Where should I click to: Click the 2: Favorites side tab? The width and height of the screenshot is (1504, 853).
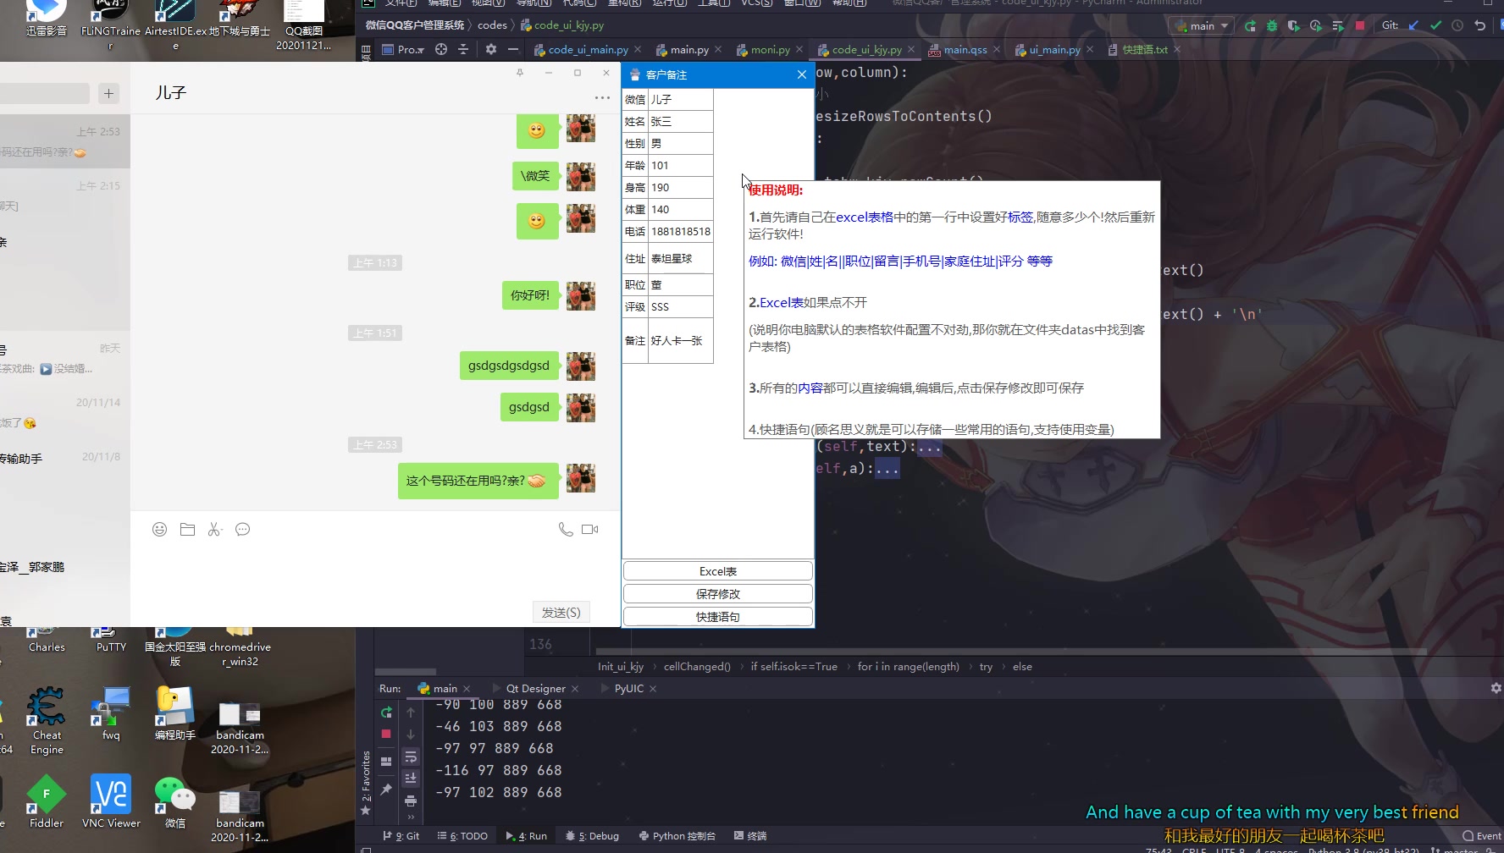tap(366, 775)
